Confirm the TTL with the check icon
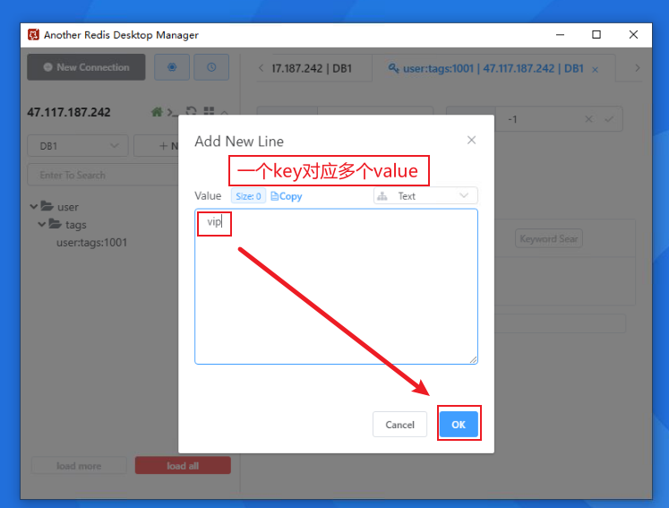 coord(609,119)
